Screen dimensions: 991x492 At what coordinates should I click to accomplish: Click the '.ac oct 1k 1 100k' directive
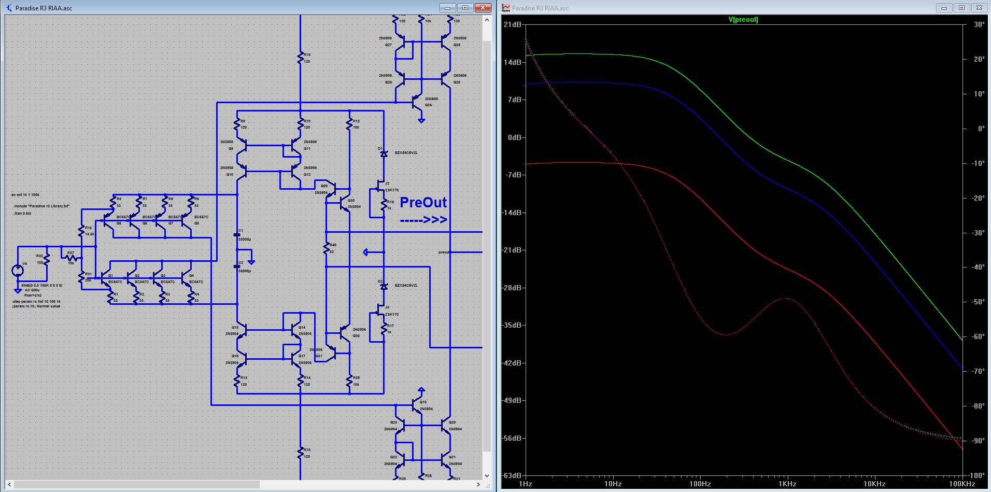pos(25,194)
